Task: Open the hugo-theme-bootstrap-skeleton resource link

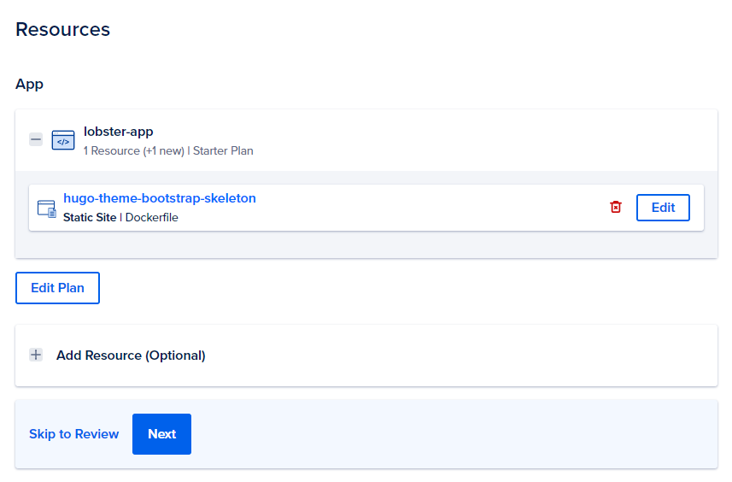Action: pyautogui.click(x=159, y=198)
